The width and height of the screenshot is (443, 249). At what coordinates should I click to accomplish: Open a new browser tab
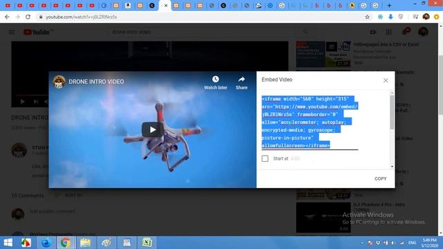pyautogui.click(x=389, y=6)
